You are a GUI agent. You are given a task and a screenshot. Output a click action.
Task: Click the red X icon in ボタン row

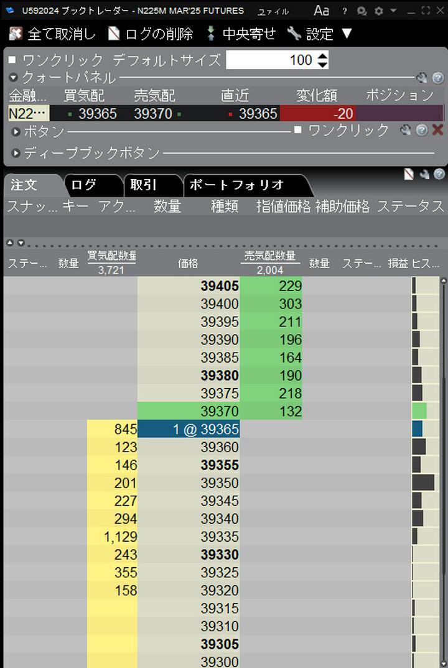pos(437,130)
